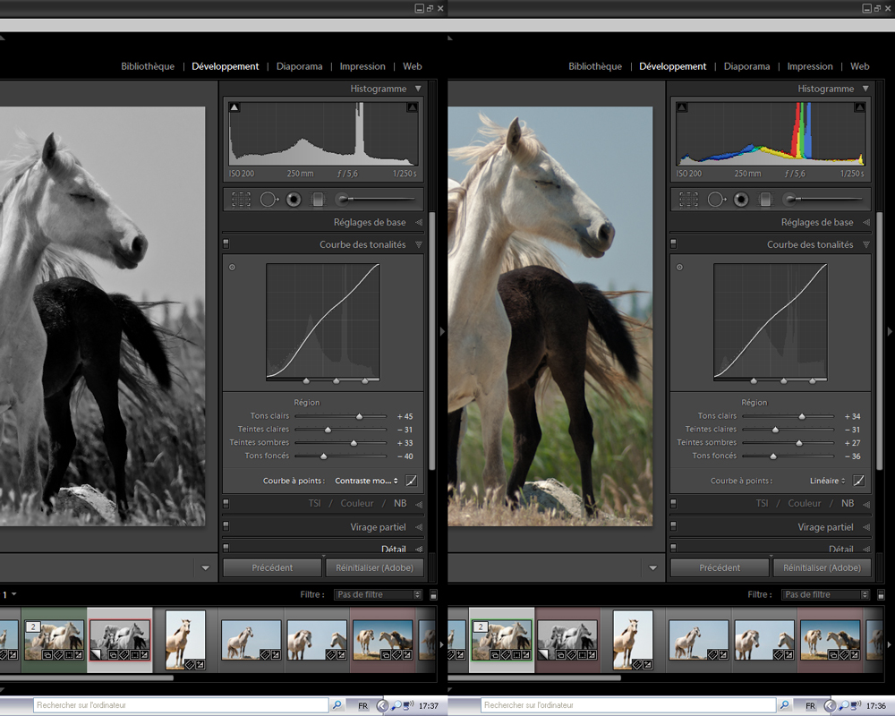
Task: Toggle Courbe des tonalités panel switch, right window
Action: tap(674, 243)
